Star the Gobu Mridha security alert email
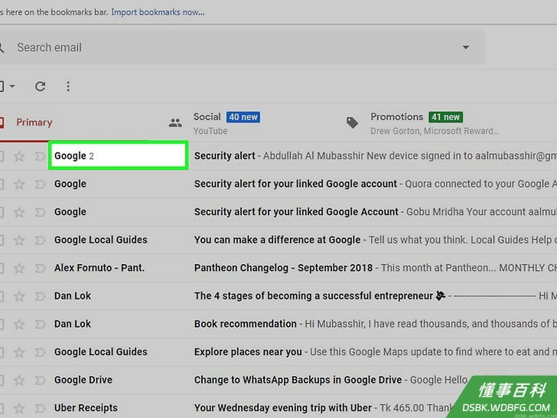This screenshot has width=557, height=418. [x=19, y=212]
